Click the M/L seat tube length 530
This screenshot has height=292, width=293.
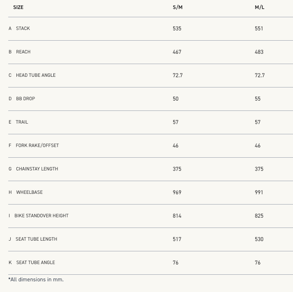(x=259, y=239)
